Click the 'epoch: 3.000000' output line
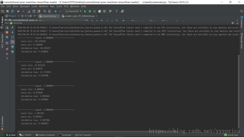 (x=46, y=110)
